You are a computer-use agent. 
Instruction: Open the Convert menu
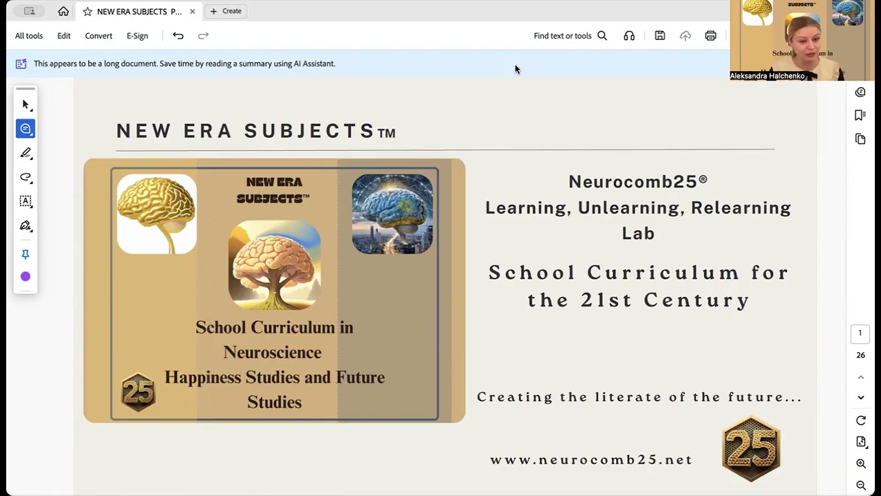point(98,36)
